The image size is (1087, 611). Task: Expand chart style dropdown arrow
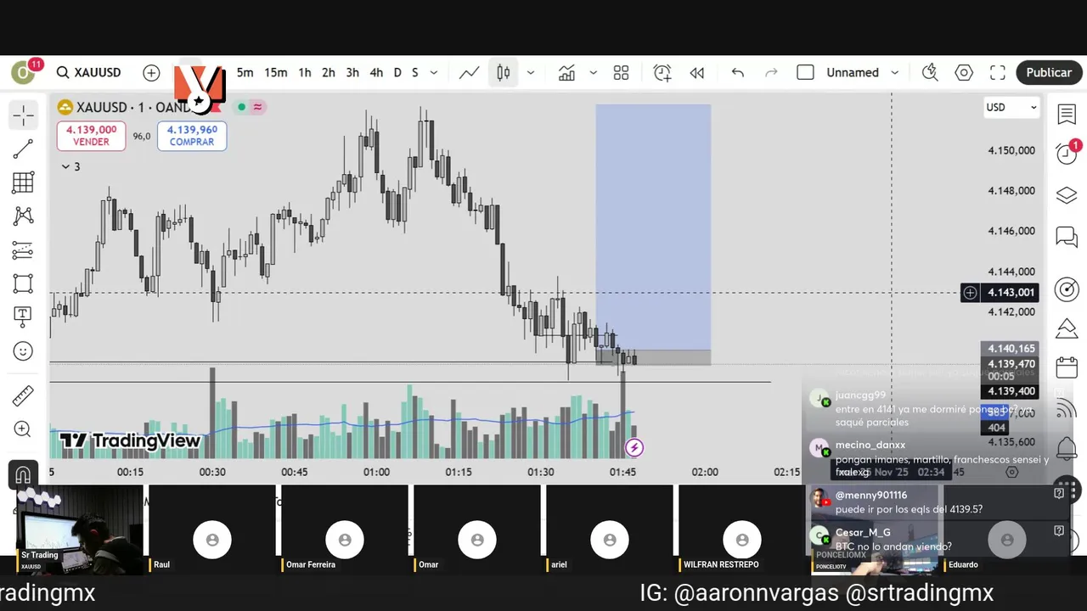(x=531, y=73)
